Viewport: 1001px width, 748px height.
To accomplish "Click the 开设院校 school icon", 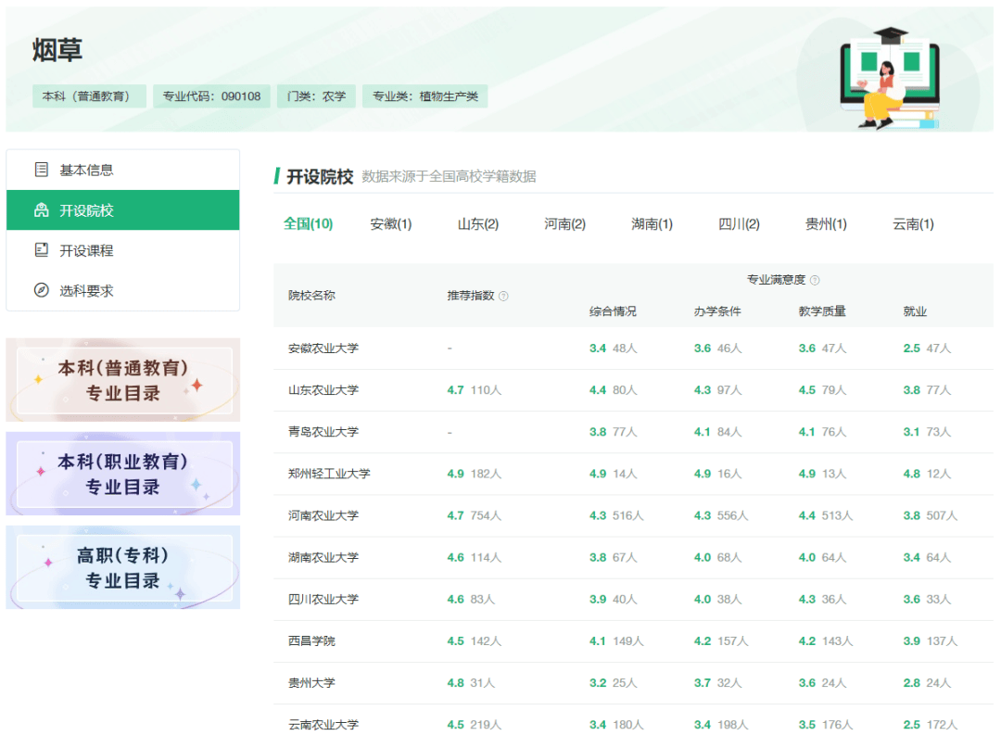I will (x=41, y=210).
